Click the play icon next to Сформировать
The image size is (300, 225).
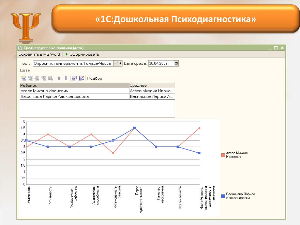click(x=67, y=54)
